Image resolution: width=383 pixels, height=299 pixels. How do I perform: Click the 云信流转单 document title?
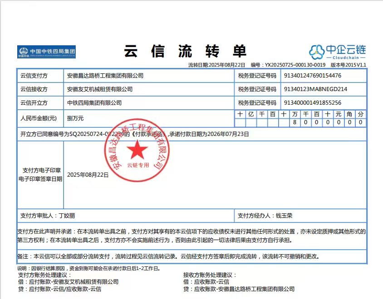pos(185,51)
